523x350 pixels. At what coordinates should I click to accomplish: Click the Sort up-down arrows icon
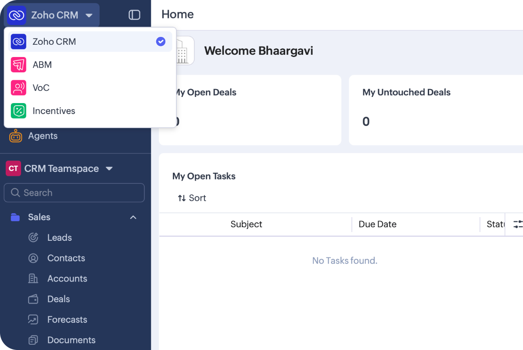(182, 198)
